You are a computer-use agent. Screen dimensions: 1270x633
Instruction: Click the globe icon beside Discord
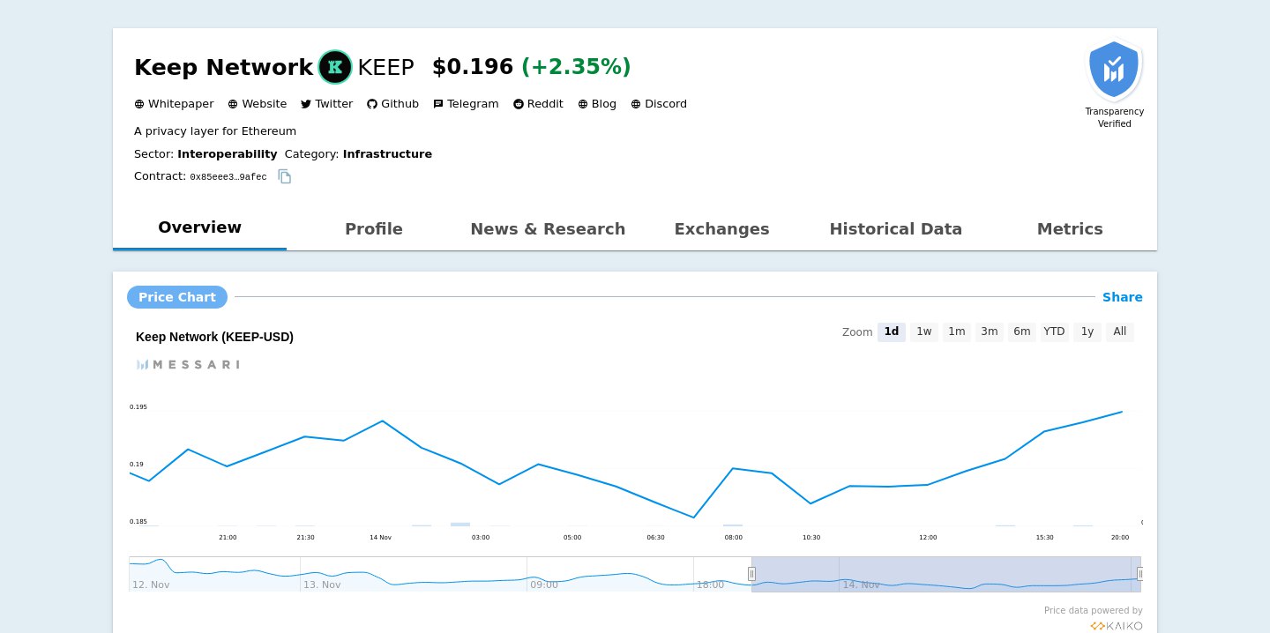(636, 104)
